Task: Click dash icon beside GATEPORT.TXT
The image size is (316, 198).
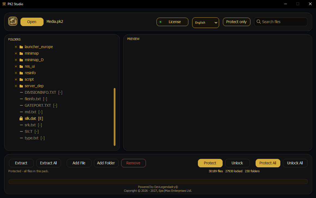Action: [21, 106]
